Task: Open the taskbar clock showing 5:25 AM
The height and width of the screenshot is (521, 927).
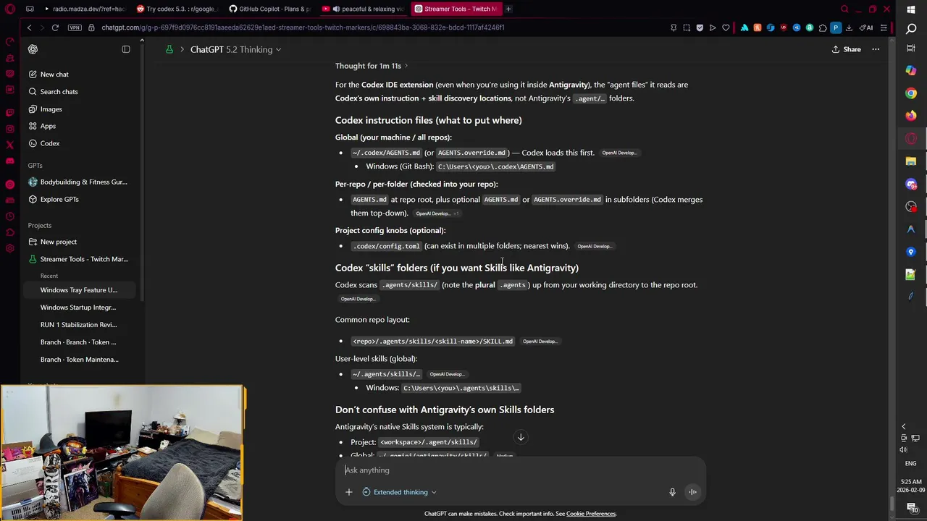Action: pos(911,486)
